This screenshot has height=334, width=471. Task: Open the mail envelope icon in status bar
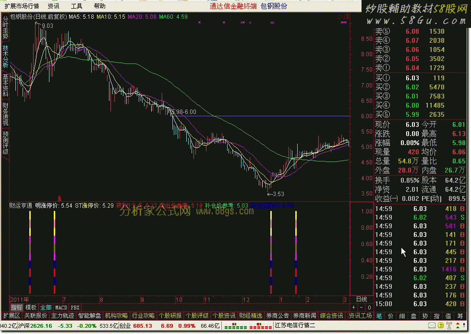432,325
